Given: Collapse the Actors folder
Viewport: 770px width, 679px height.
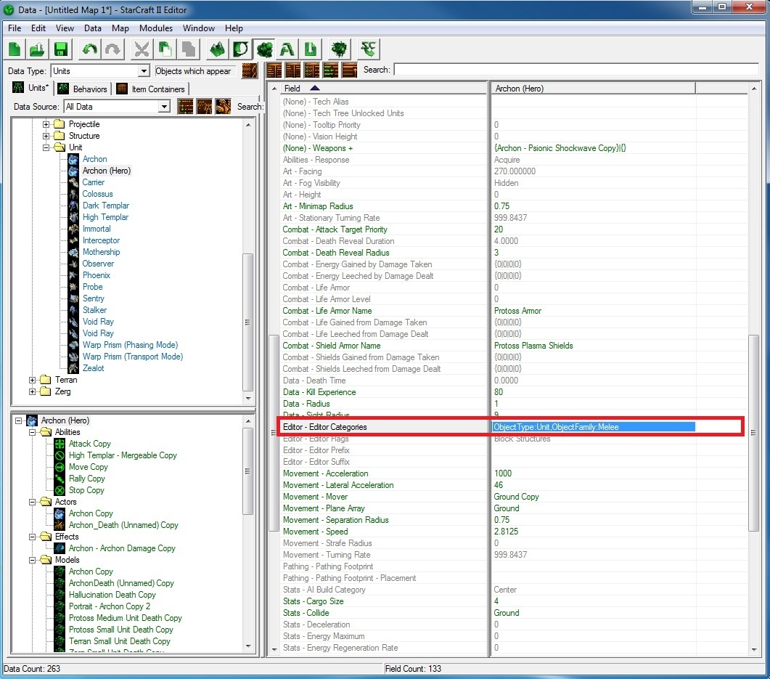Looking at the screenshot, I should pyautogui.click(x=33, y=502).
